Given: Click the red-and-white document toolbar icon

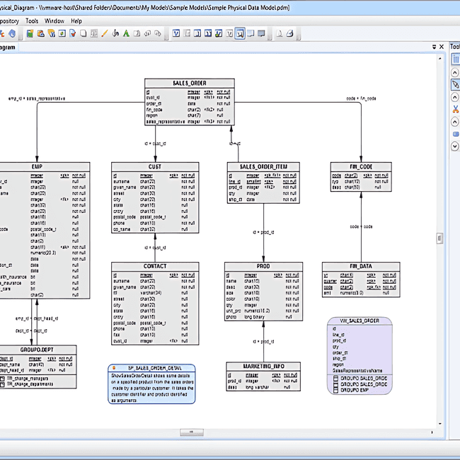Looking at the screenshot, I should pyautogui.click(x=73, y=33).
